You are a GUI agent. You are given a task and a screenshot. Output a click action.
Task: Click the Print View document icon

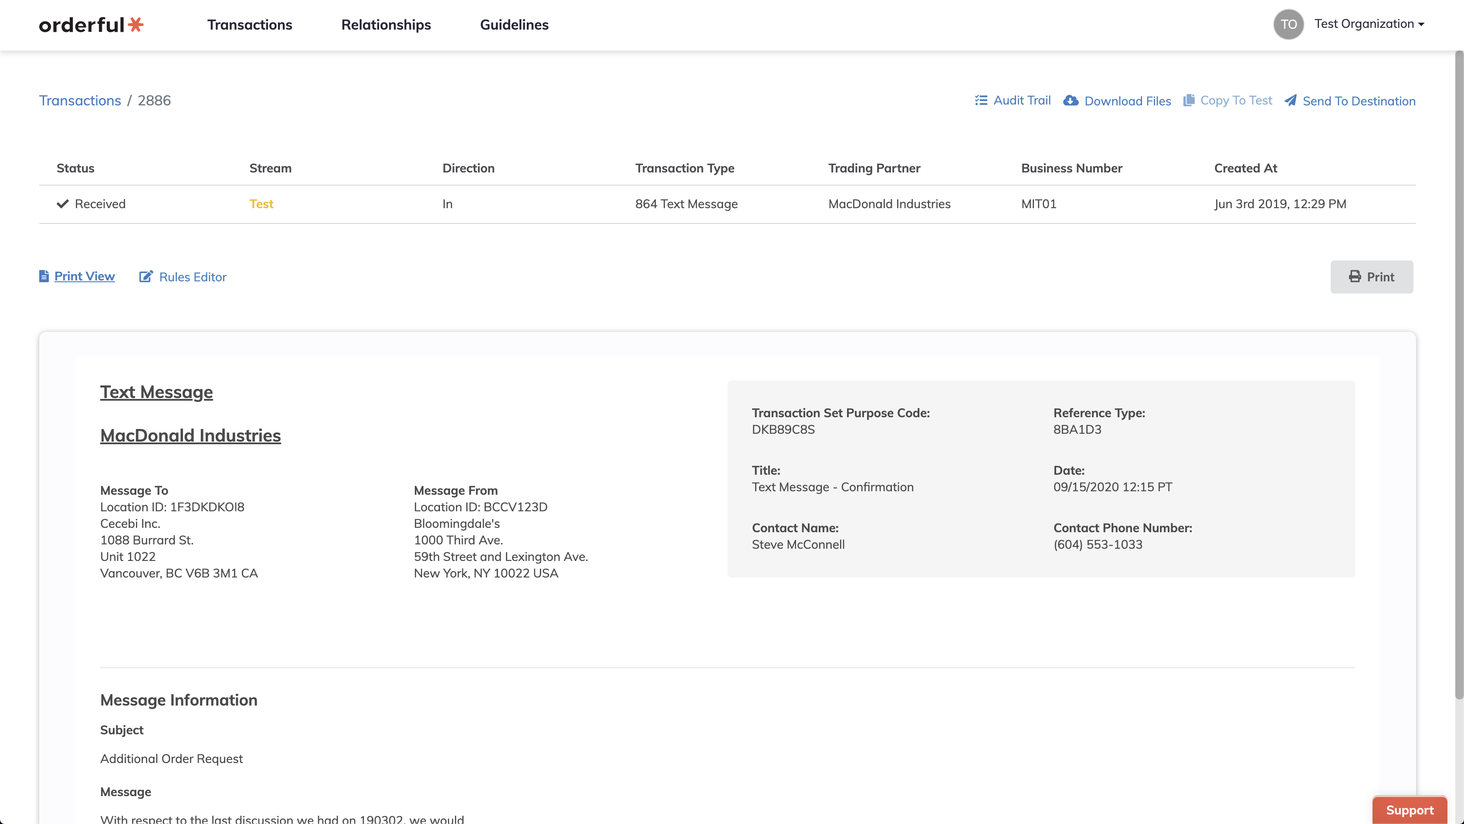click(x=44, y=276)
